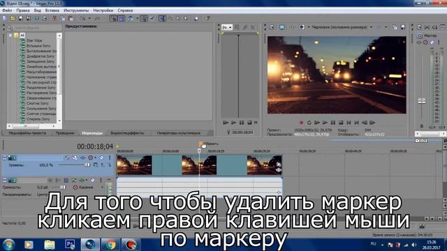Image resolution: width=447 pixels, height=251 pixels.
Task: Save preview snapshot to file
Action: click(403, 27)
